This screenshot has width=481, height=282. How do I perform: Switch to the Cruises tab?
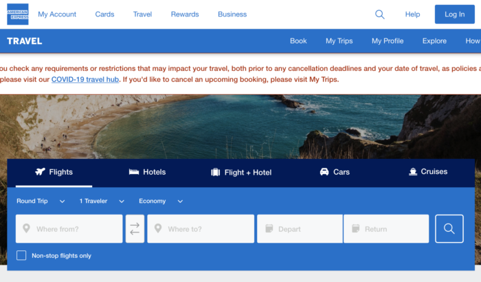pos(428,172)
